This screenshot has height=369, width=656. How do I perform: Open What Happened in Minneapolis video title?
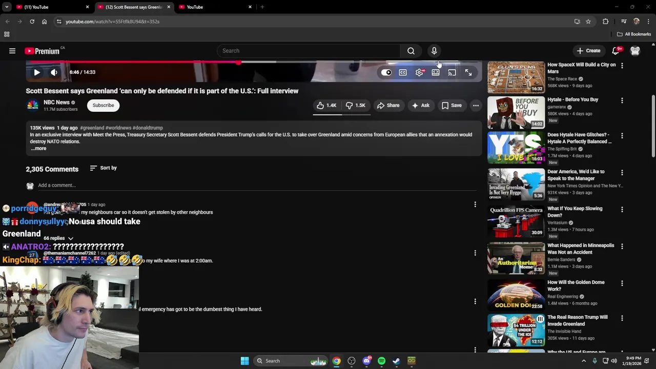(581, 249)
